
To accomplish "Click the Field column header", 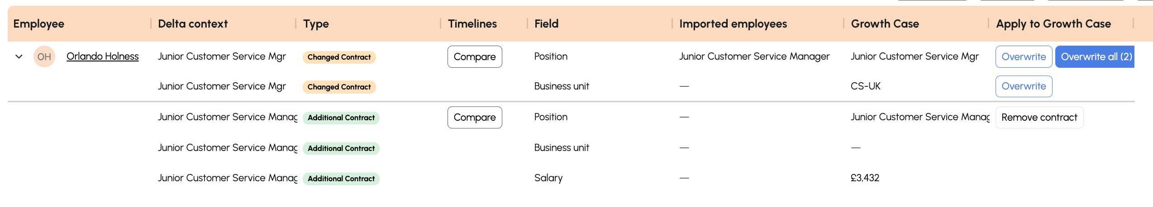I will point(546,24).
